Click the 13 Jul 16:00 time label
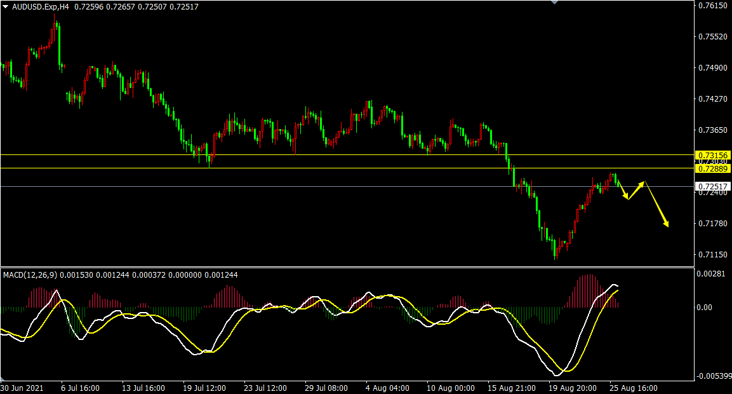 pos(143,388)
